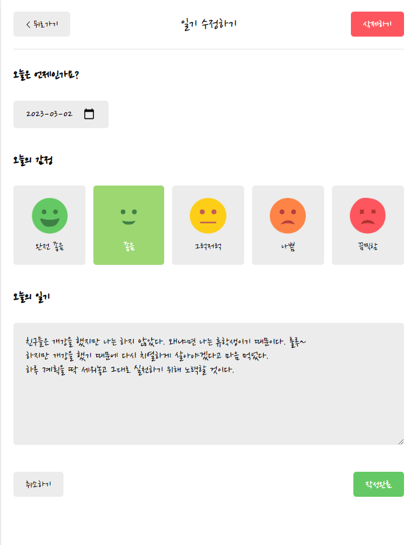
Task: Switch the selected mood to '나쁨'
Action: pyautogui.click(x=288, y=225)
